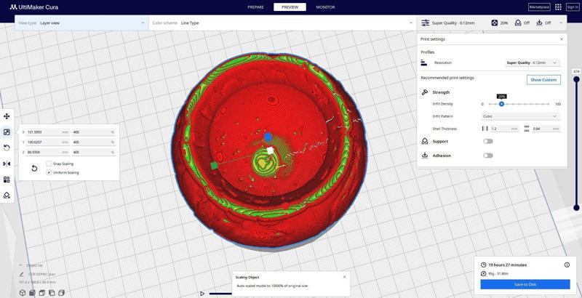582x298 pixels.
Task: Click the Infill Density slider handle
Action: tap(501, 104)
